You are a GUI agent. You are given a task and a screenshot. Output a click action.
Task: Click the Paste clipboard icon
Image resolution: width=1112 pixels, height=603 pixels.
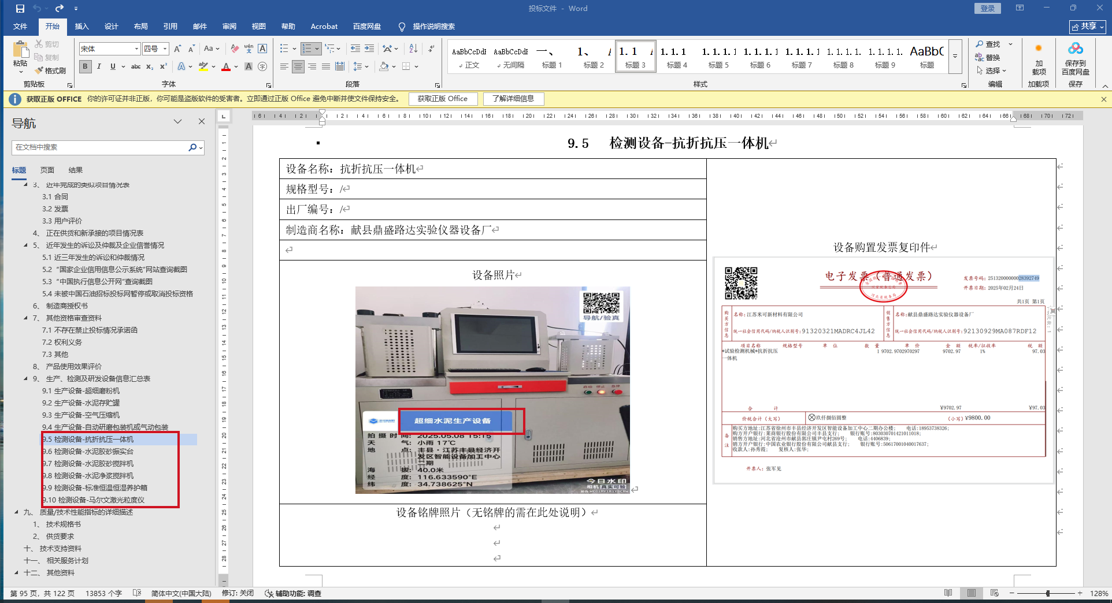click(x=20, y=50)
